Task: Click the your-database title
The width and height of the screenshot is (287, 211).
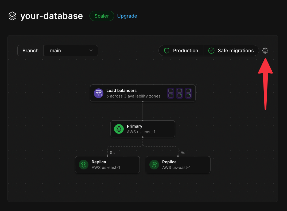Action: [x=52, y=16]
